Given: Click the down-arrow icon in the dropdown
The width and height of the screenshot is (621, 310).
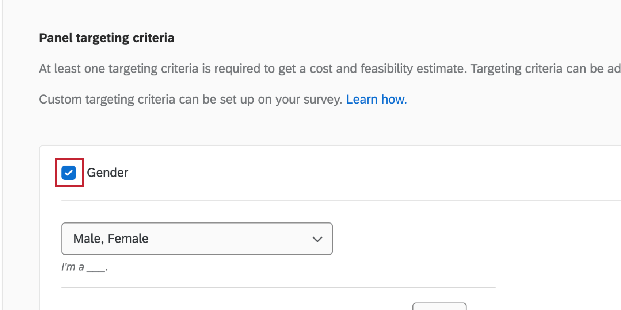Looking at the screenshot, I should pos(317,239).
